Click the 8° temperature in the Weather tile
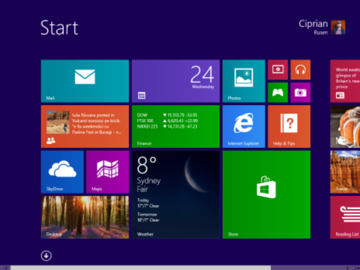The width and height of the screenshot is (360, 270). [x=147, y=165]
